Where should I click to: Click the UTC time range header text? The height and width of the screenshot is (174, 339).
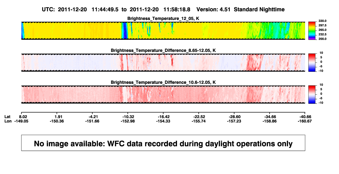tap(163, 9)
